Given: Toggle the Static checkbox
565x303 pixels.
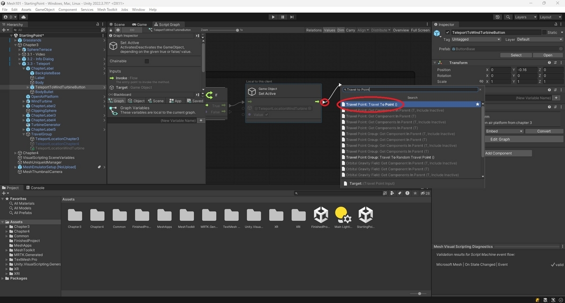Looking at the screenshot, I should tap(544, 32).
